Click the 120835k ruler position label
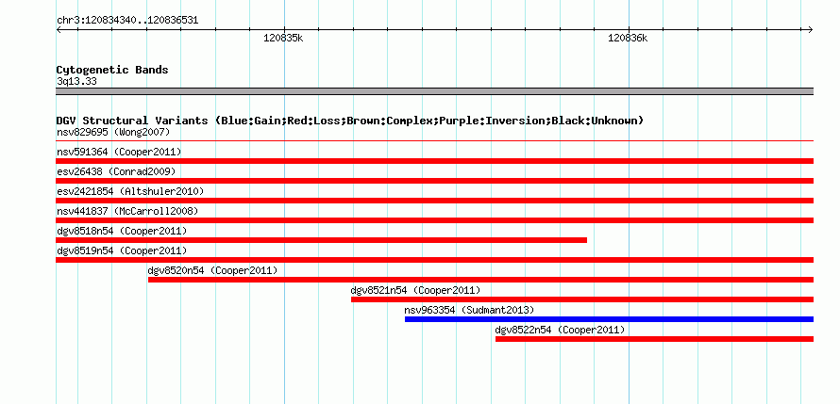This screenshot has height=404, width=840. click(283, 38)
